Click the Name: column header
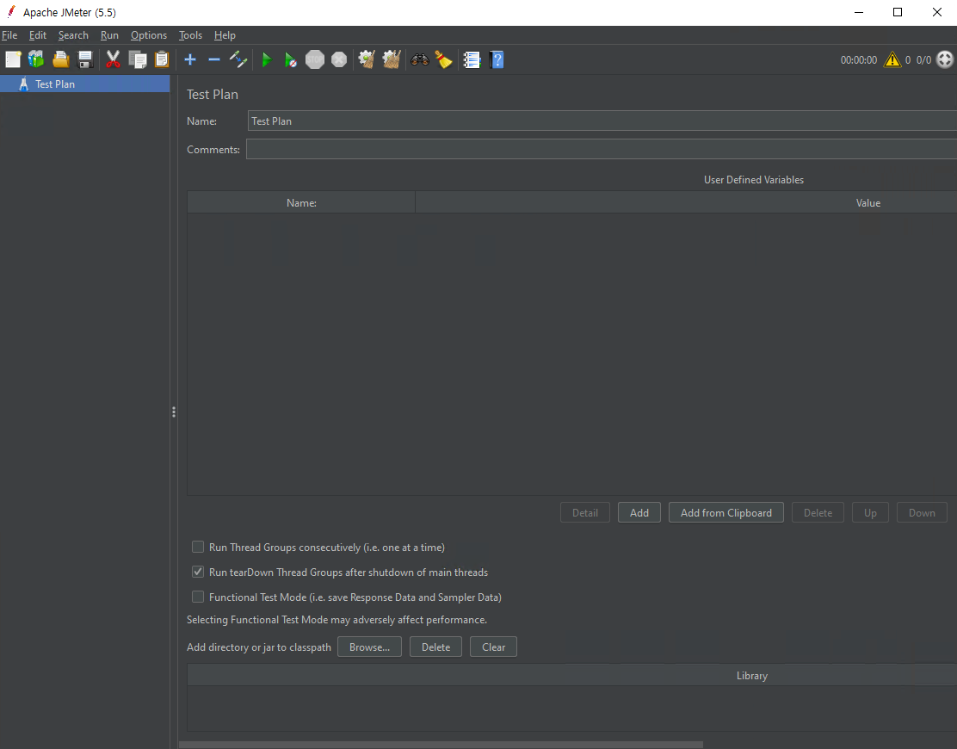The width and height of the screenshot is (957, 749). tap(301, 202)
